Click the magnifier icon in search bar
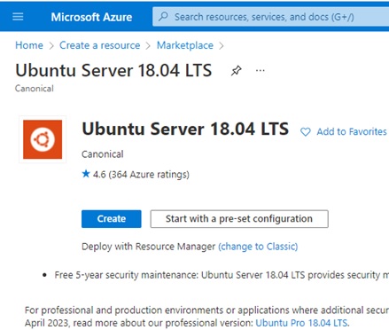 163,17
